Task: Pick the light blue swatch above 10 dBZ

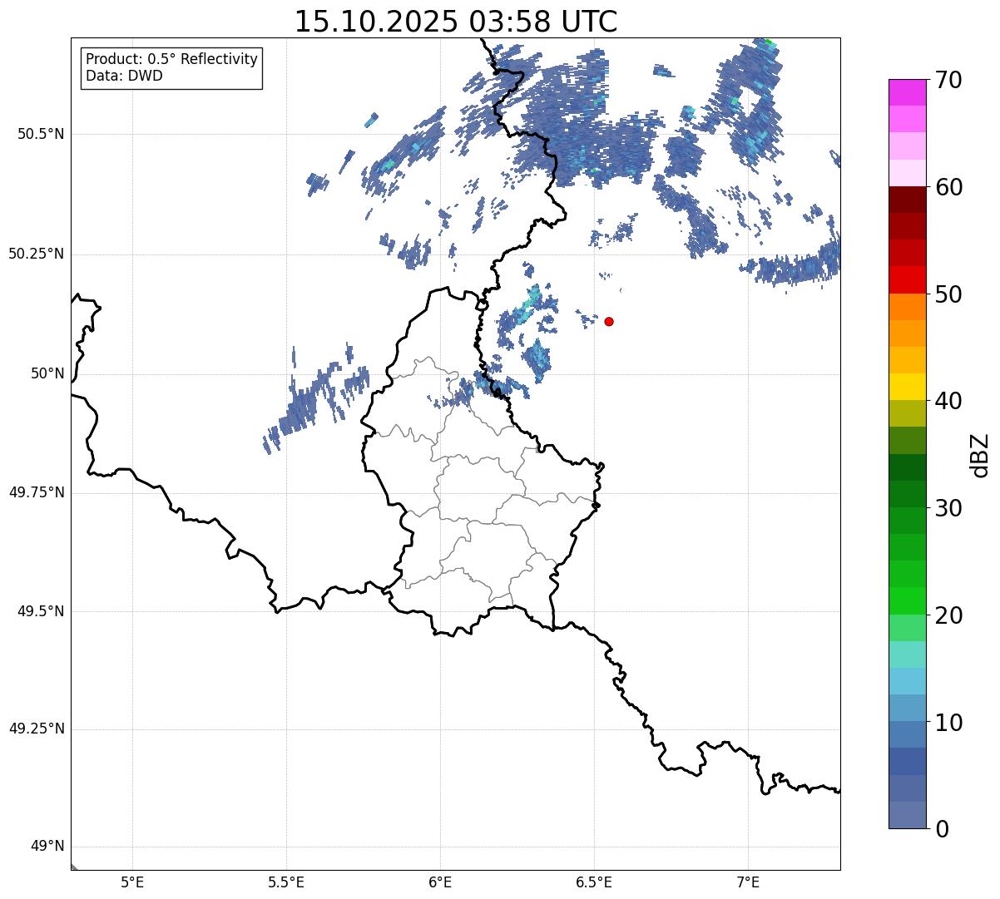Action: pos(907,682)
